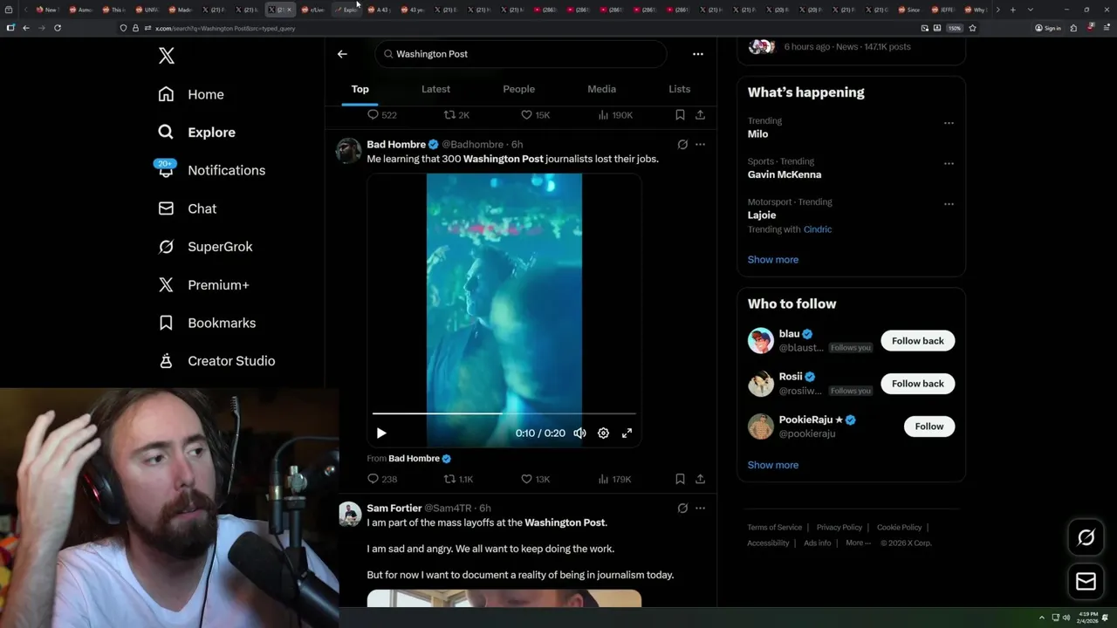Open the Bad Hombre display name link
Image resolution: width=1117 pixels, height=628 pixels.
click(x=396, y=144)
